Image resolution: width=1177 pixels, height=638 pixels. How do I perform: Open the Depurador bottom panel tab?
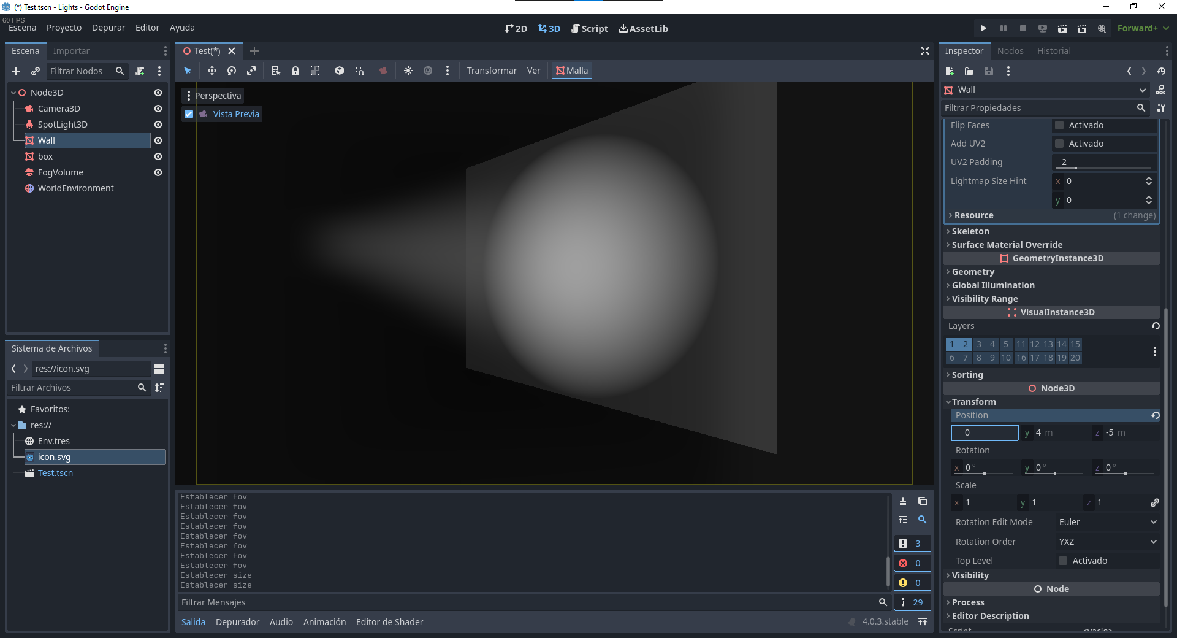click(237, 622)
